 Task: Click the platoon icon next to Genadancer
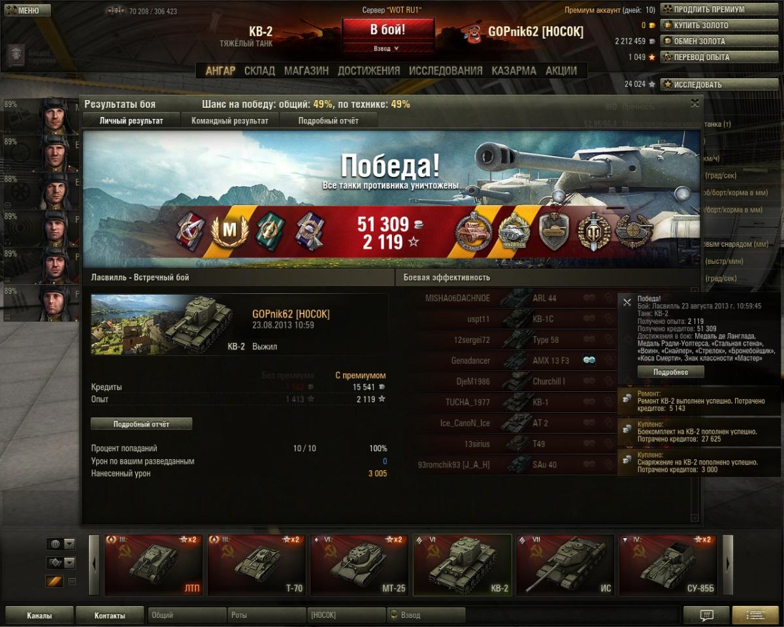click(589, 360)
